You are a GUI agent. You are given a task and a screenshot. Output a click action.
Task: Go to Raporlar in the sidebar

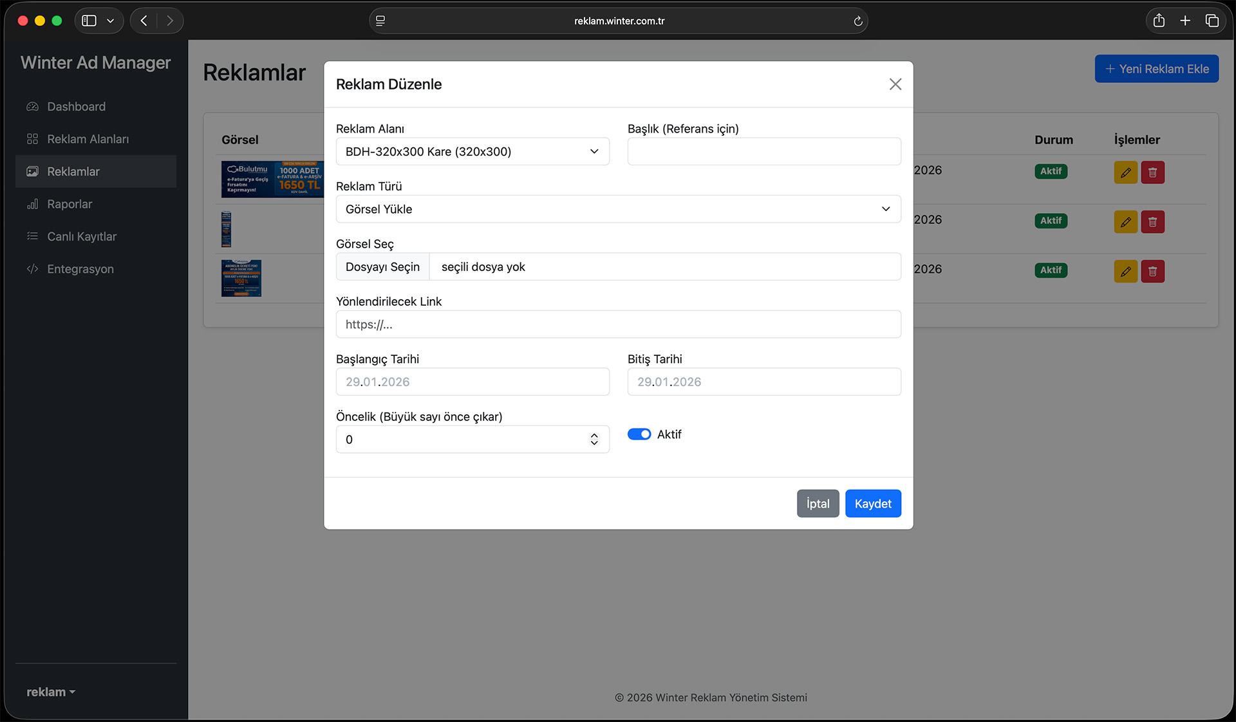click(70, 204)
